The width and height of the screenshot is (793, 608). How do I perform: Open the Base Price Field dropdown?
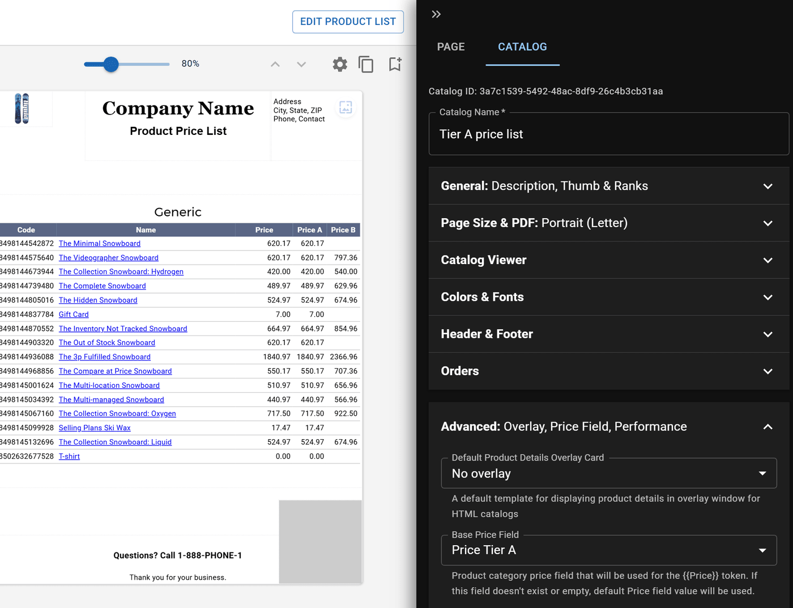(609, 550)
